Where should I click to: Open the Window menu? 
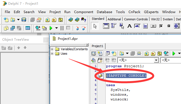point(169,12)
